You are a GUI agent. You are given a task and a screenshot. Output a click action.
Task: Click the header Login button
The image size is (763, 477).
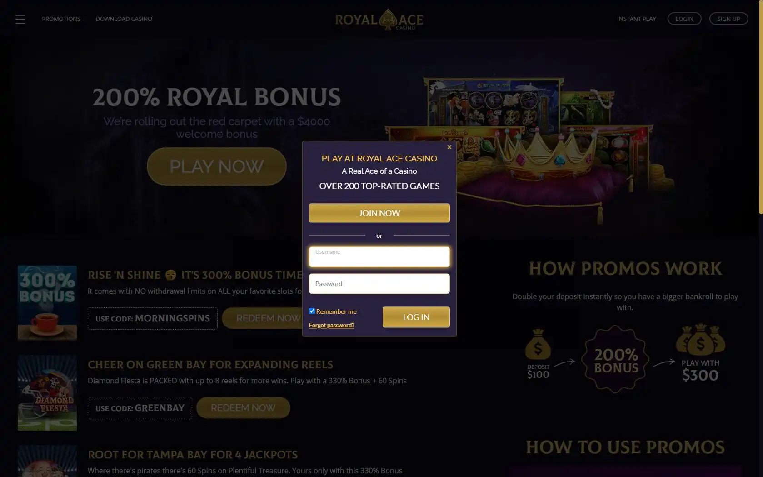pos(684,19)
